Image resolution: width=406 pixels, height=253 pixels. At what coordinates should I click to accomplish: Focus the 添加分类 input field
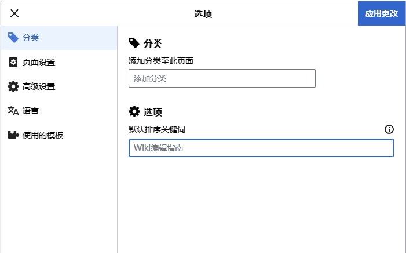point(222,78)
